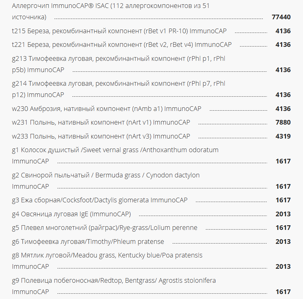Select the w233 Полынь nArt v3 entry
Viewport: 303px width, 299px height.
pyautogui.click(x=101, y=137)
